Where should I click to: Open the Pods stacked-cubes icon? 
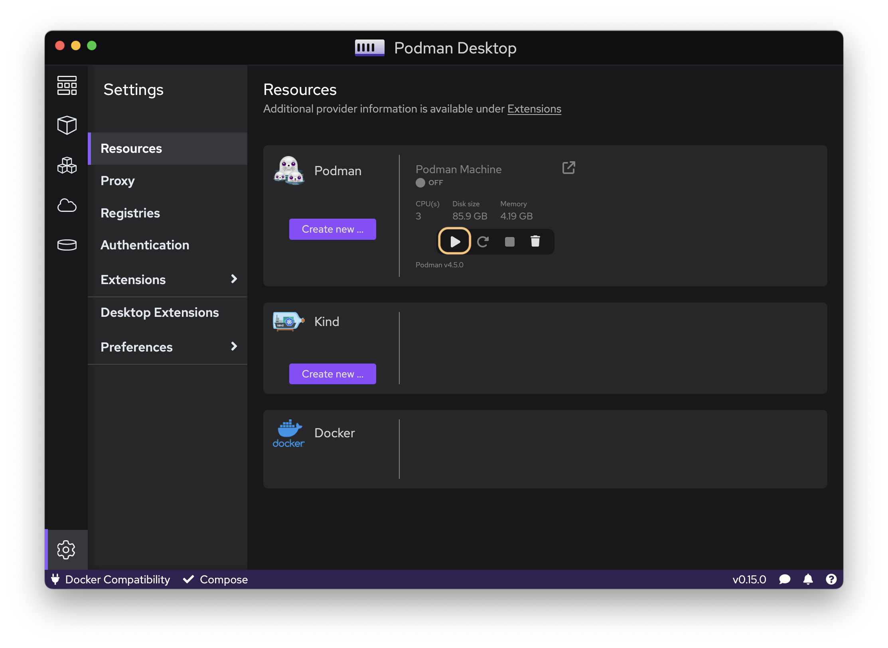pos(67,165)
